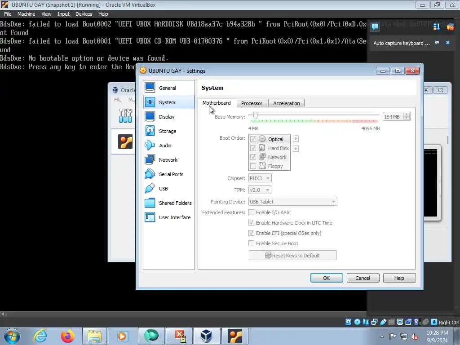This screenshot has height=345, width=460.
Task: Move boot item down arrow
Action: 296,148
